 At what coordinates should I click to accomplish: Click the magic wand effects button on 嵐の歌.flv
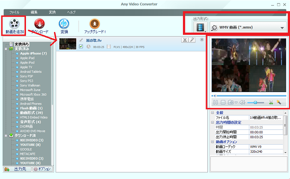pos(192,40)
